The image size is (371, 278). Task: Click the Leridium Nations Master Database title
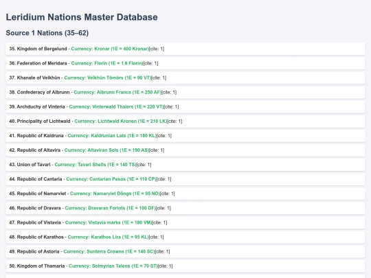[82, 17]
